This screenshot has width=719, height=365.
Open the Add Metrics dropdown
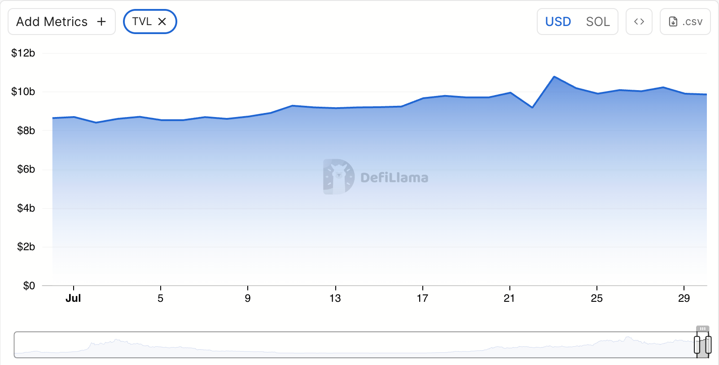(52, 22)
